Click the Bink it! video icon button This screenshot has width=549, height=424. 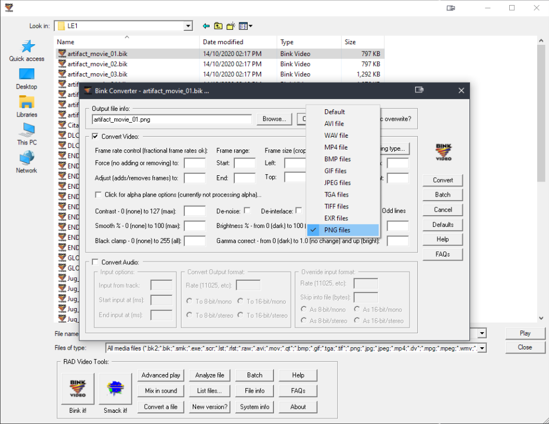[77, 388]
